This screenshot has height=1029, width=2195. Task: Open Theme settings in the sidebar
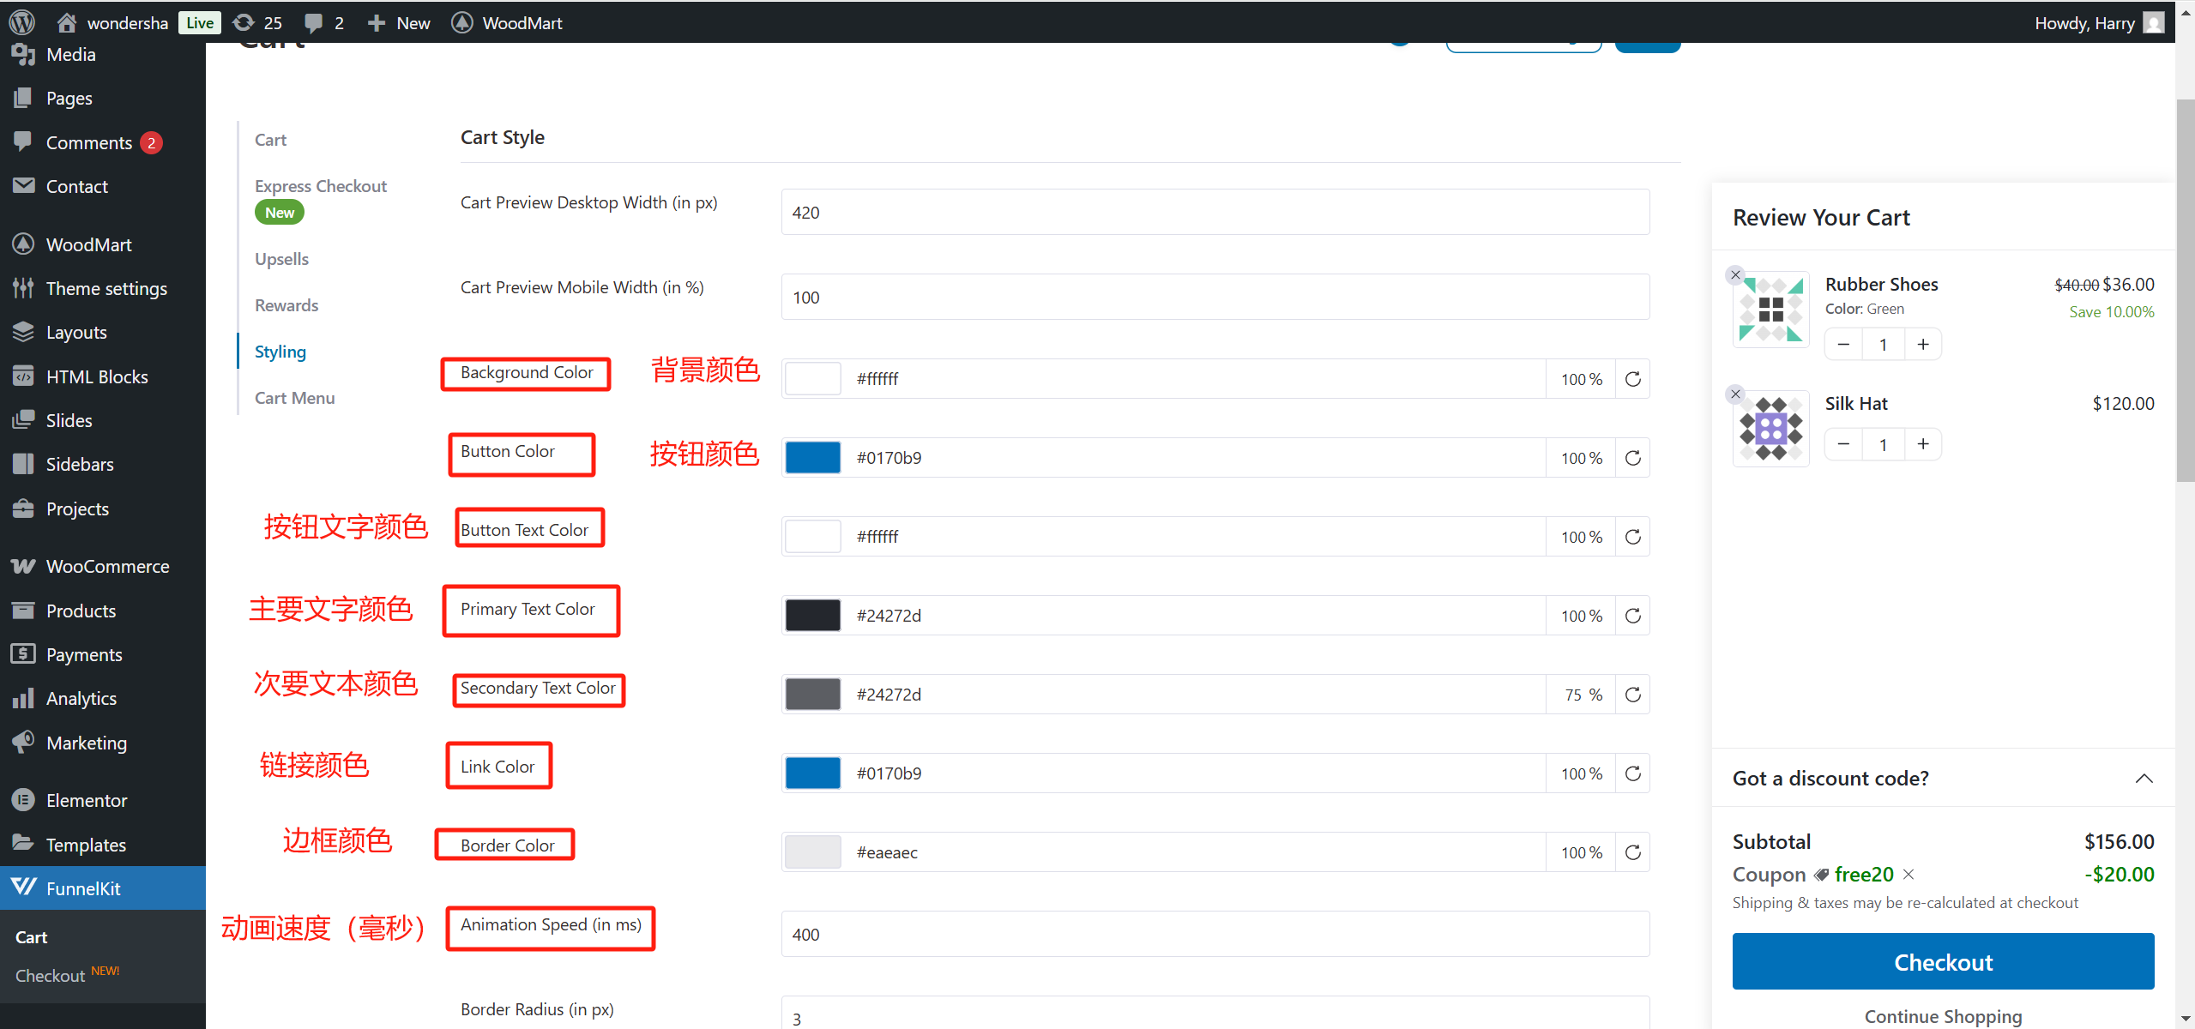point(106,288)
